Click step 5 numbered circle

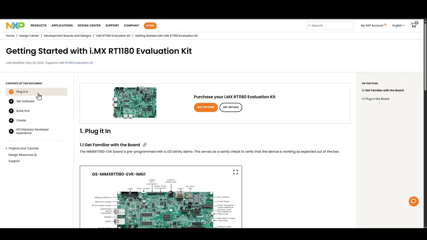coord(11,131)
